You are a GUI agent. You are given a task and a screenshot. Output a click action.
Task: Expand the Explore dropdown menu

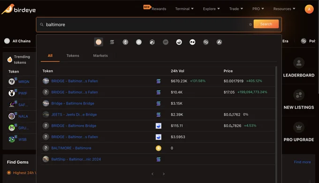point(212,9)
